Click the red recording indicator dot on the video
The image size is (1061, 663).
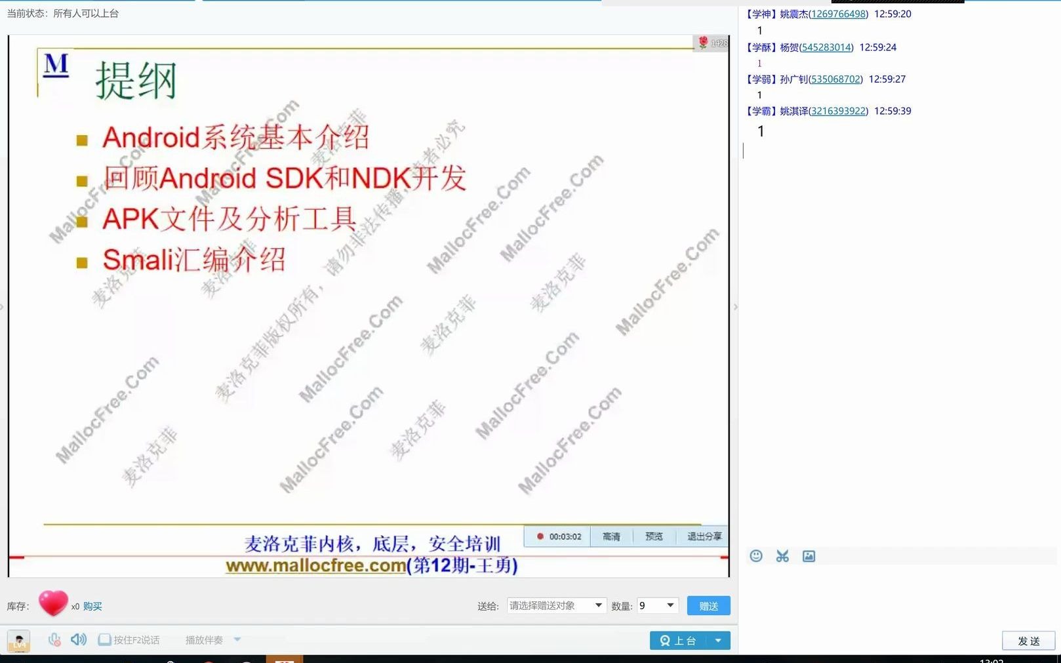coord(540,536)
